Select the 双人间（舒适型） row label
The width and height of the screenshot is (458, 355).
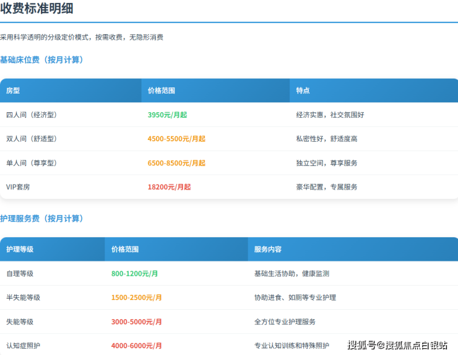(x=32, y=139)
